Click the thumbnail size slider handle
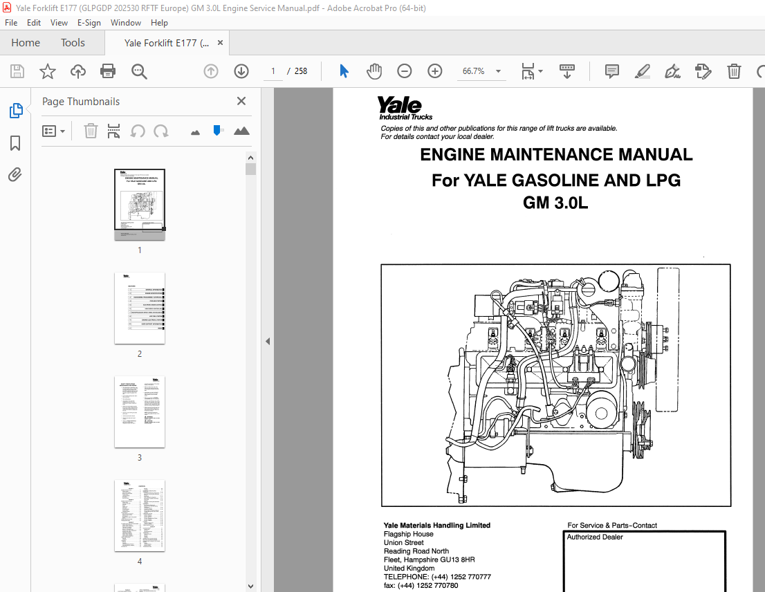This screenshot has width=765, height=592. pyautogui.click(x=217, y=130)
